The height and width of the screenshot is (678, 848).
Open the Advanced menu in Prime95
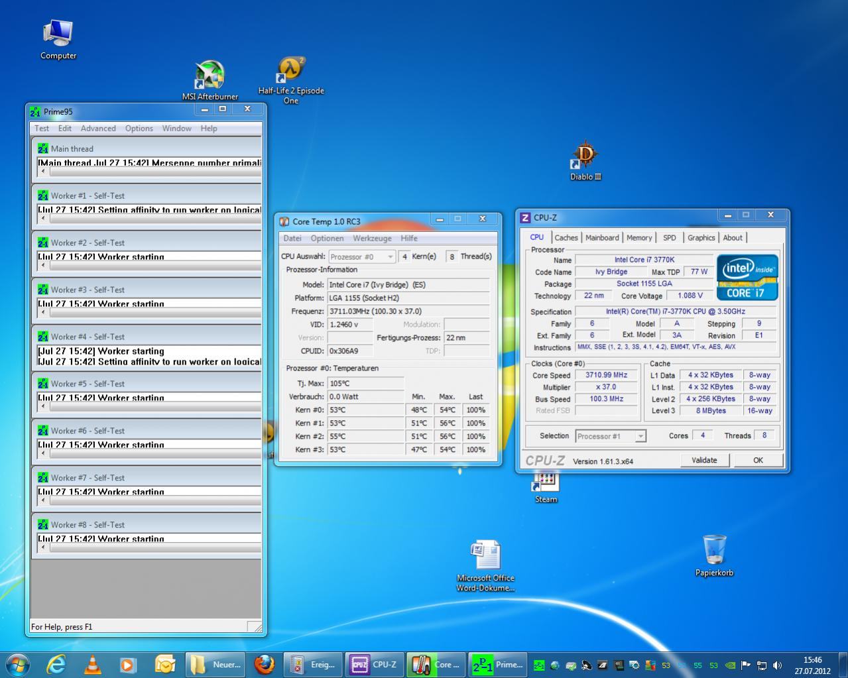[x=98, y=129]
